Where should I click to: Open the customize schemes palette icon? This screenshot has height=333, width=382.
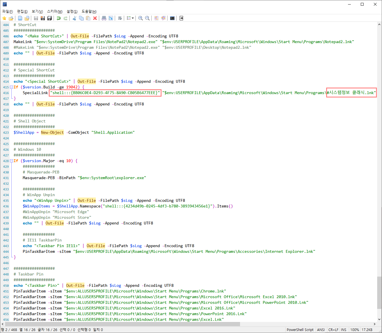[163, 18]
